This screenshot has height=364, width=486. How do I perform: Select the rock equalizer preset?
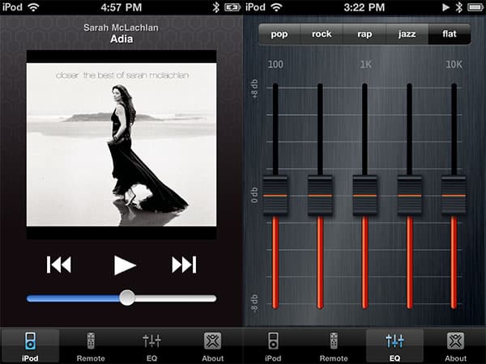click(x=322, y=34)
